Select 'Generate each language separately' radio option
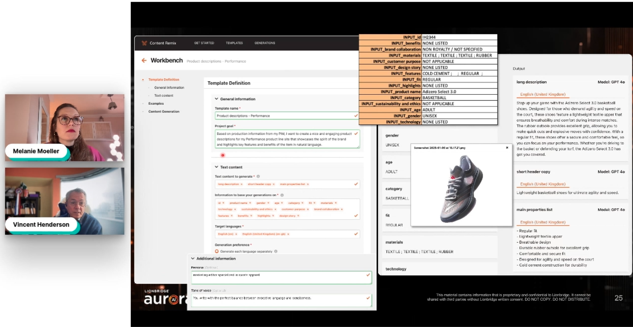633x327 pixels. (x=217, y=251)
